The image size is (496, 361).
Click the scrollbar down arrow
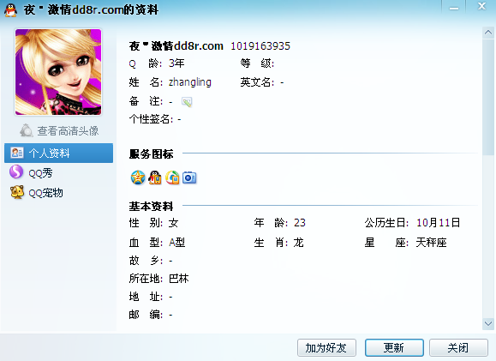coord(488,323)
